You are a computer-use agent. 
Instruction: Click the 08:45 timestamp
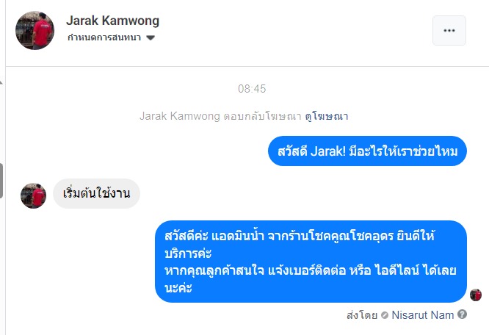tap(252, 89)
